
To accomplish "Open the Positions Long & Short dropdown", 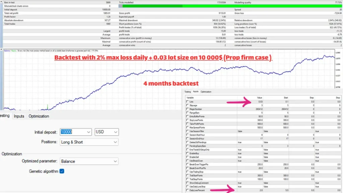I will [115, 142].
